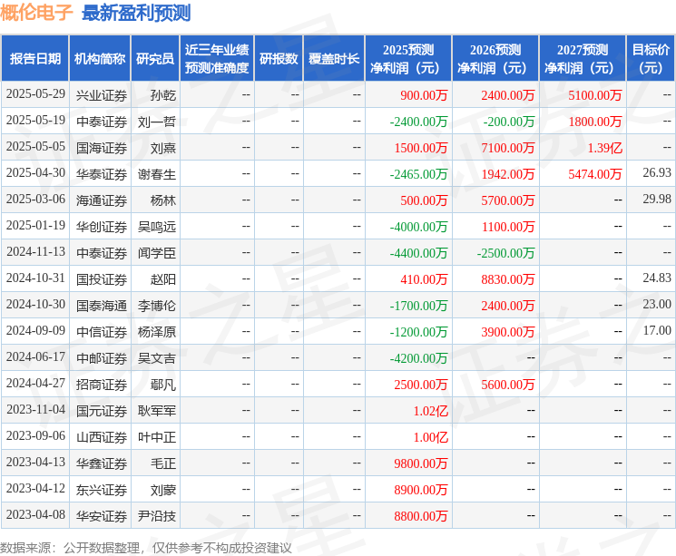Click the target price 29.98
Viewport: 676px width, 556px height.
click(657, 199)
